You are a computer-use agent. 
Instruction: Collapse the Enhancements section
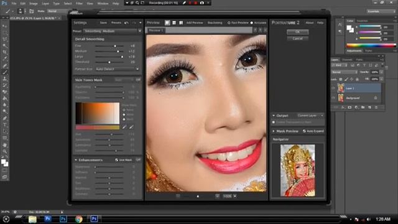(76, 160)
